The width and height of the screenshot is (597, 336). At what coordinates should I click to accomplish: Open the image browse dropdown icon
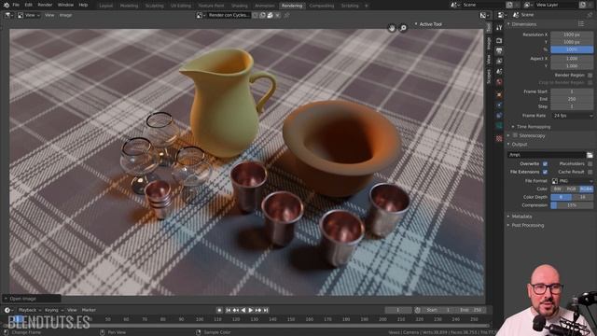[x=201, y=15]
